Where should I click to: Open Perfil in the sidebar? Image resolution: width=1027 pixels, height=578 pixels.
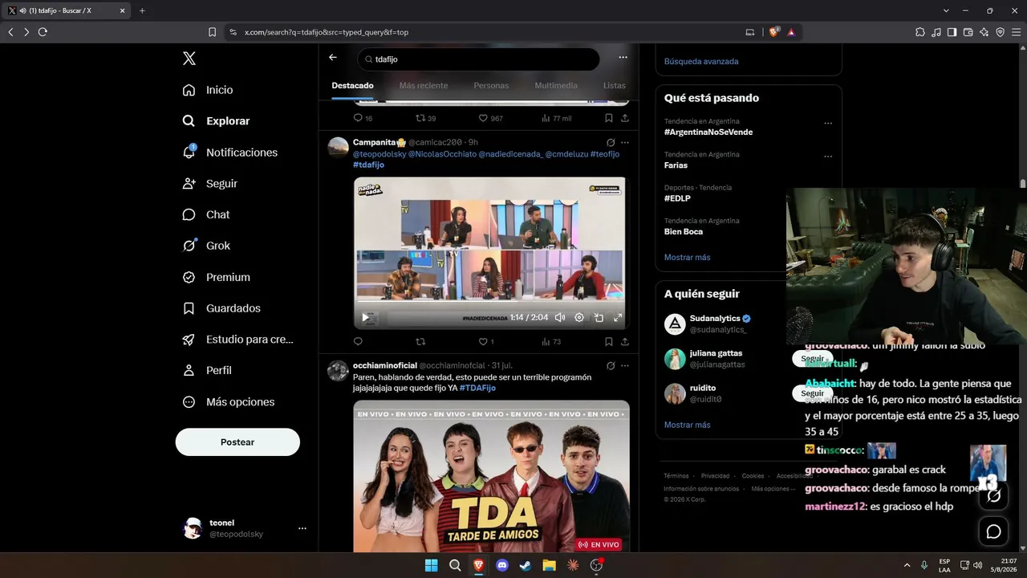[x=207, y=371]
